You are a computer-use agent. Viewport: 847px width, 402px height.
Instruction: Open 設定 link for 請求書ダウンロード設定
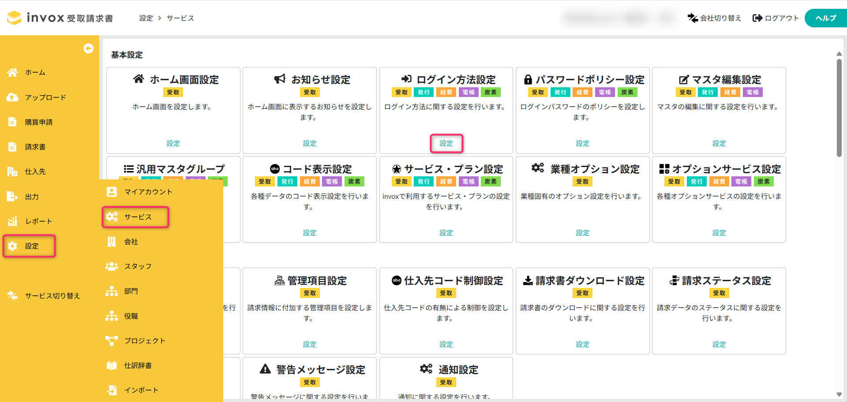click(582, 344)
